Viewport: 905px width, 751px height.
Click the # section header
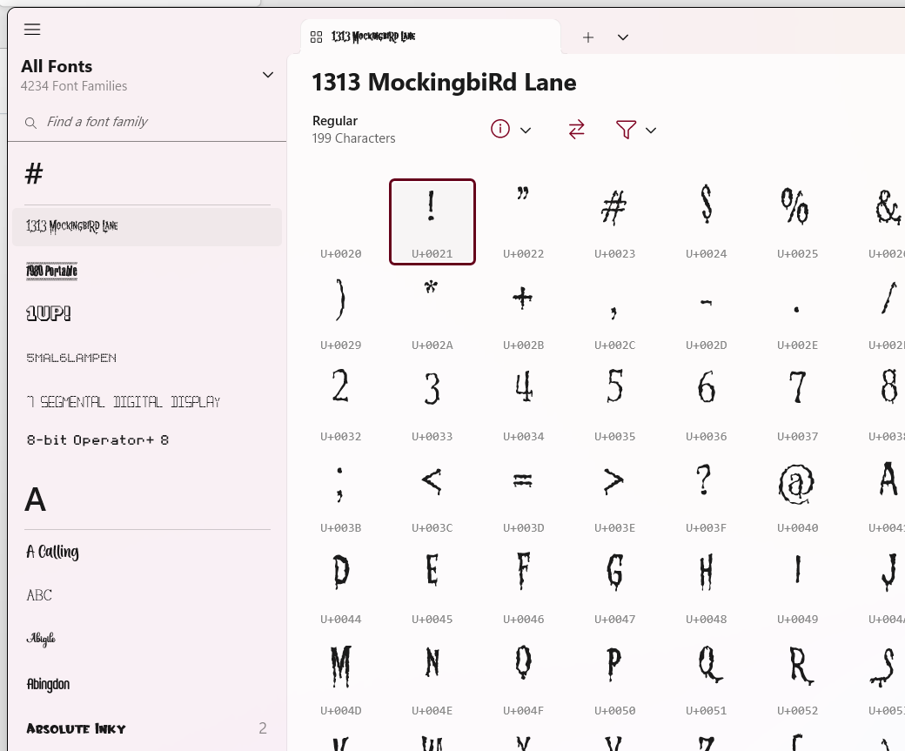pos(34,174)
